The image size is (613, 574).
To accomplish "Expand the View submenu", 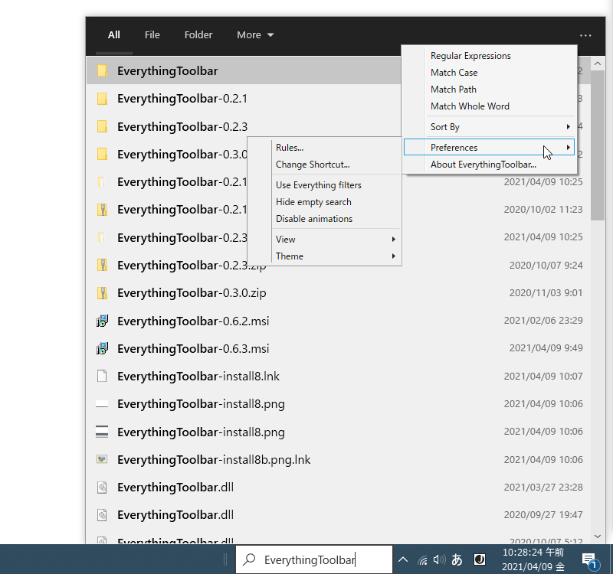I will pyautogui.click(x=324, y=240).
